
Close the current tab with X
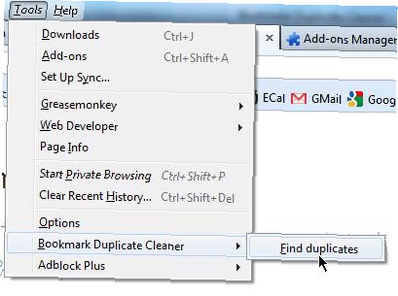[269, 38]
